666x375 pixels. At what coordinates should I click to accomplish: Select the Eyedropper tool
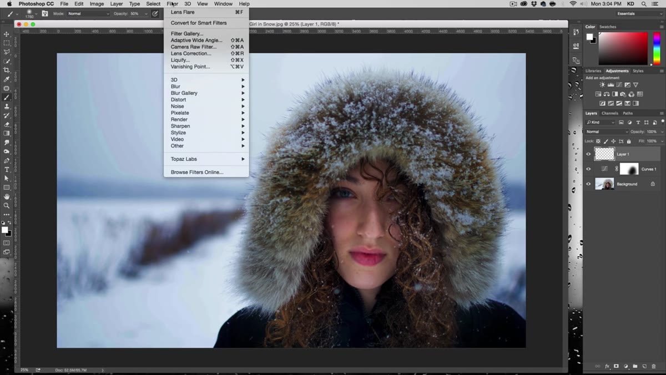click(7, 79)
